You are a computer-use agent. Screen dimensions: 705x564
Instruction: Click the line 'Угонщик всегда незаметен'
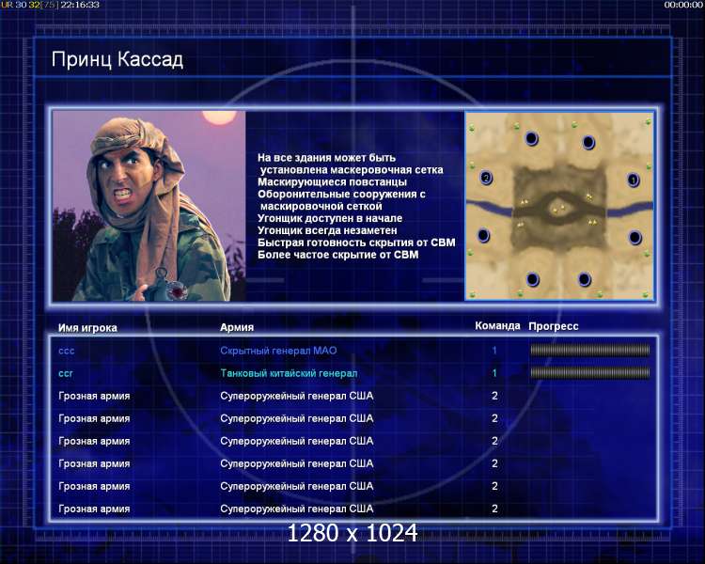click(327, 230)
